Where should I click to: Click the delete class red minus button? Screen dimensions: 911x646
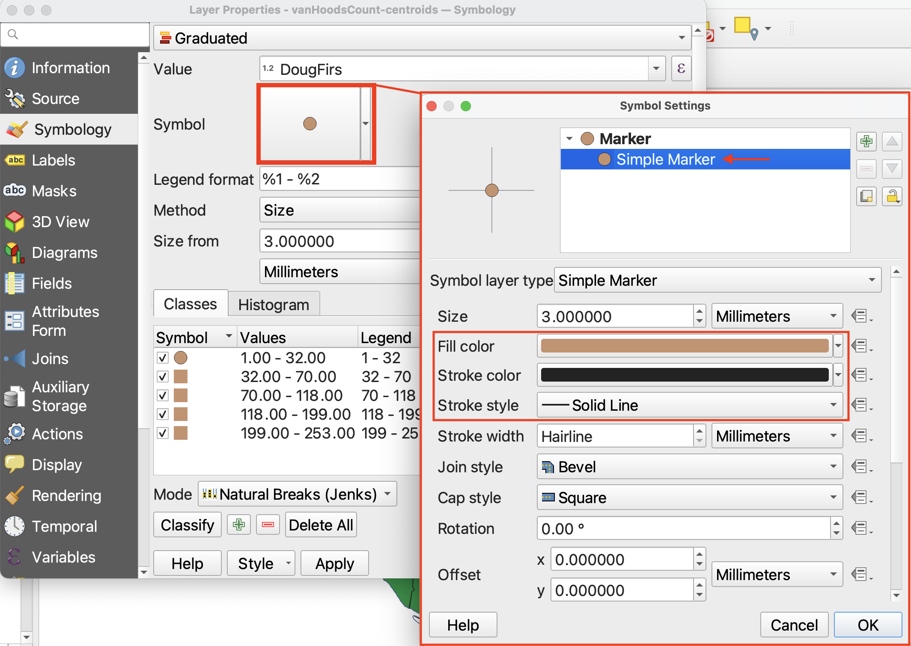click(268, 525)
